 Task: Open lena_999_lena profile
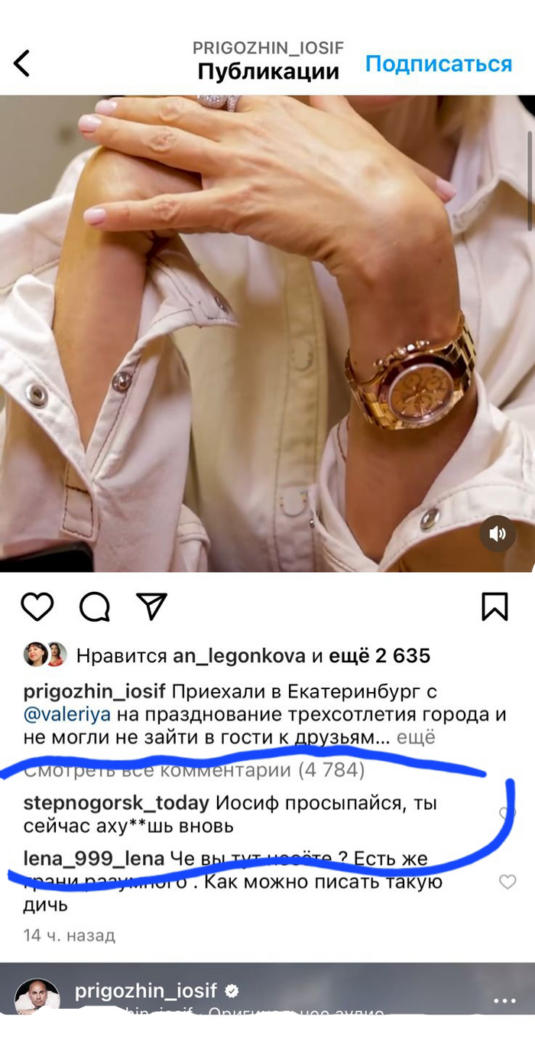click(x=94, y=859)
